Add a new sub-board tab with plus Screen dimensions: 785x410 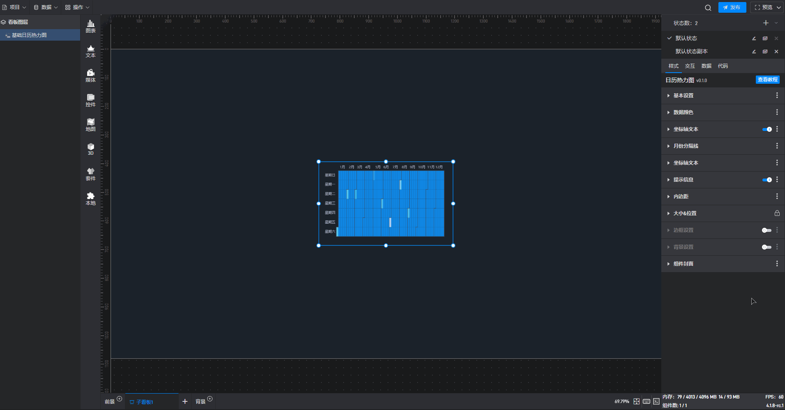click(185, 401)
